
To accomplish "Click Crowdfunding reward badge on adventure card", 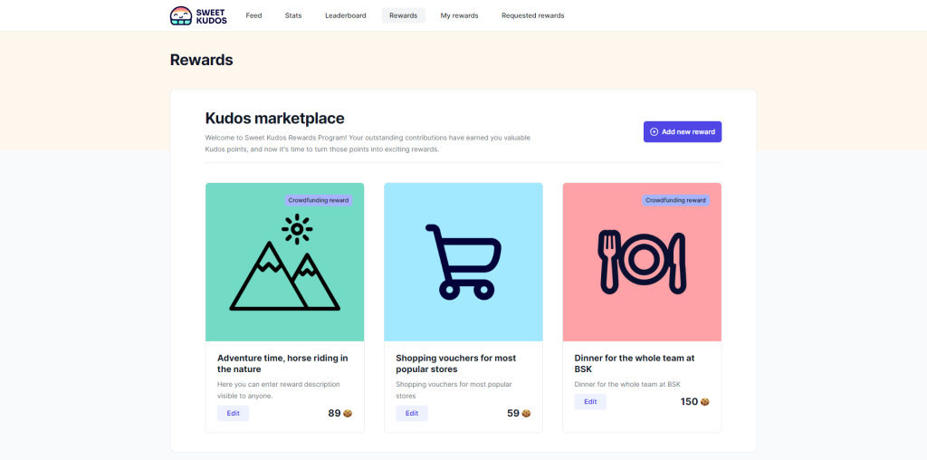I will click(318, 200).
